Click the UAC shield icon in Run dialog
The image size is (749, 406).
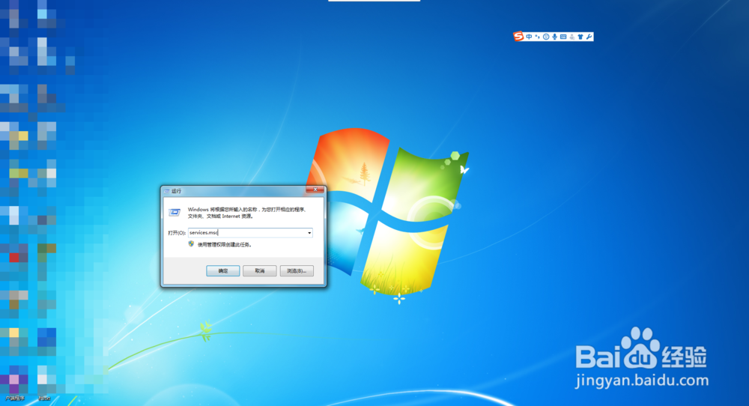coord(191,244)
